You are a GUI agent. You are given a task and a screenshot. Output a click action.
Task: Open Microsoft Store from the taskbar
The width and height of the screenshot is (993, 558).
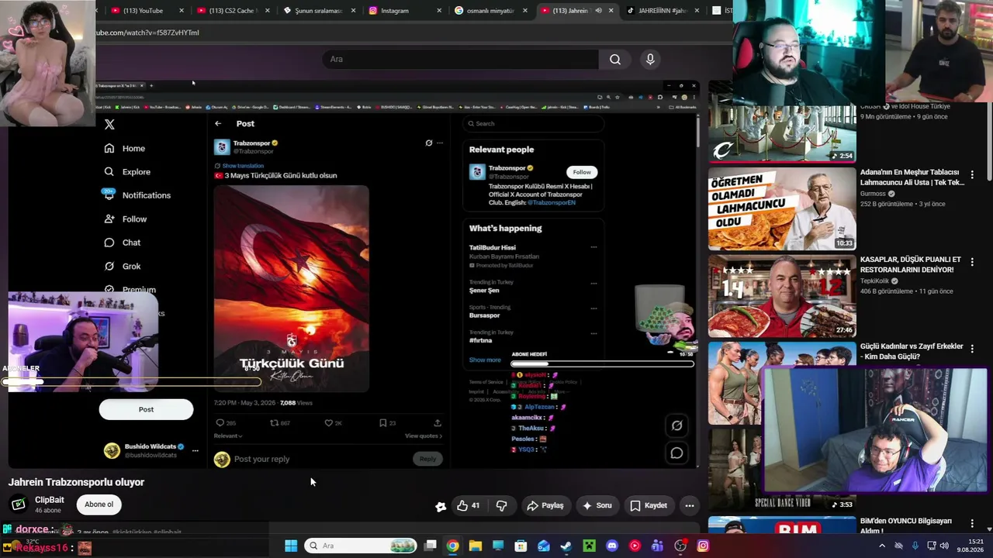coord(521,546)
